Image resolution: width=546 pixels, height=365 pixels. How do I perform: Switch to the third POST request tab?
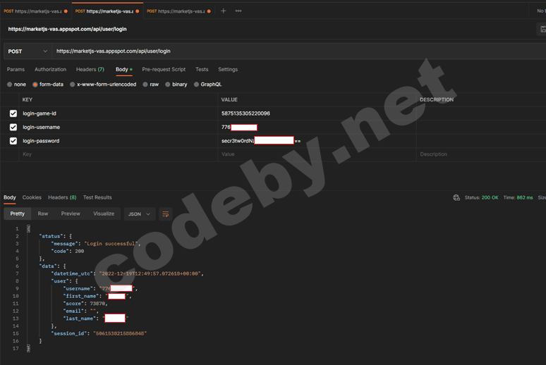point(178,11)
